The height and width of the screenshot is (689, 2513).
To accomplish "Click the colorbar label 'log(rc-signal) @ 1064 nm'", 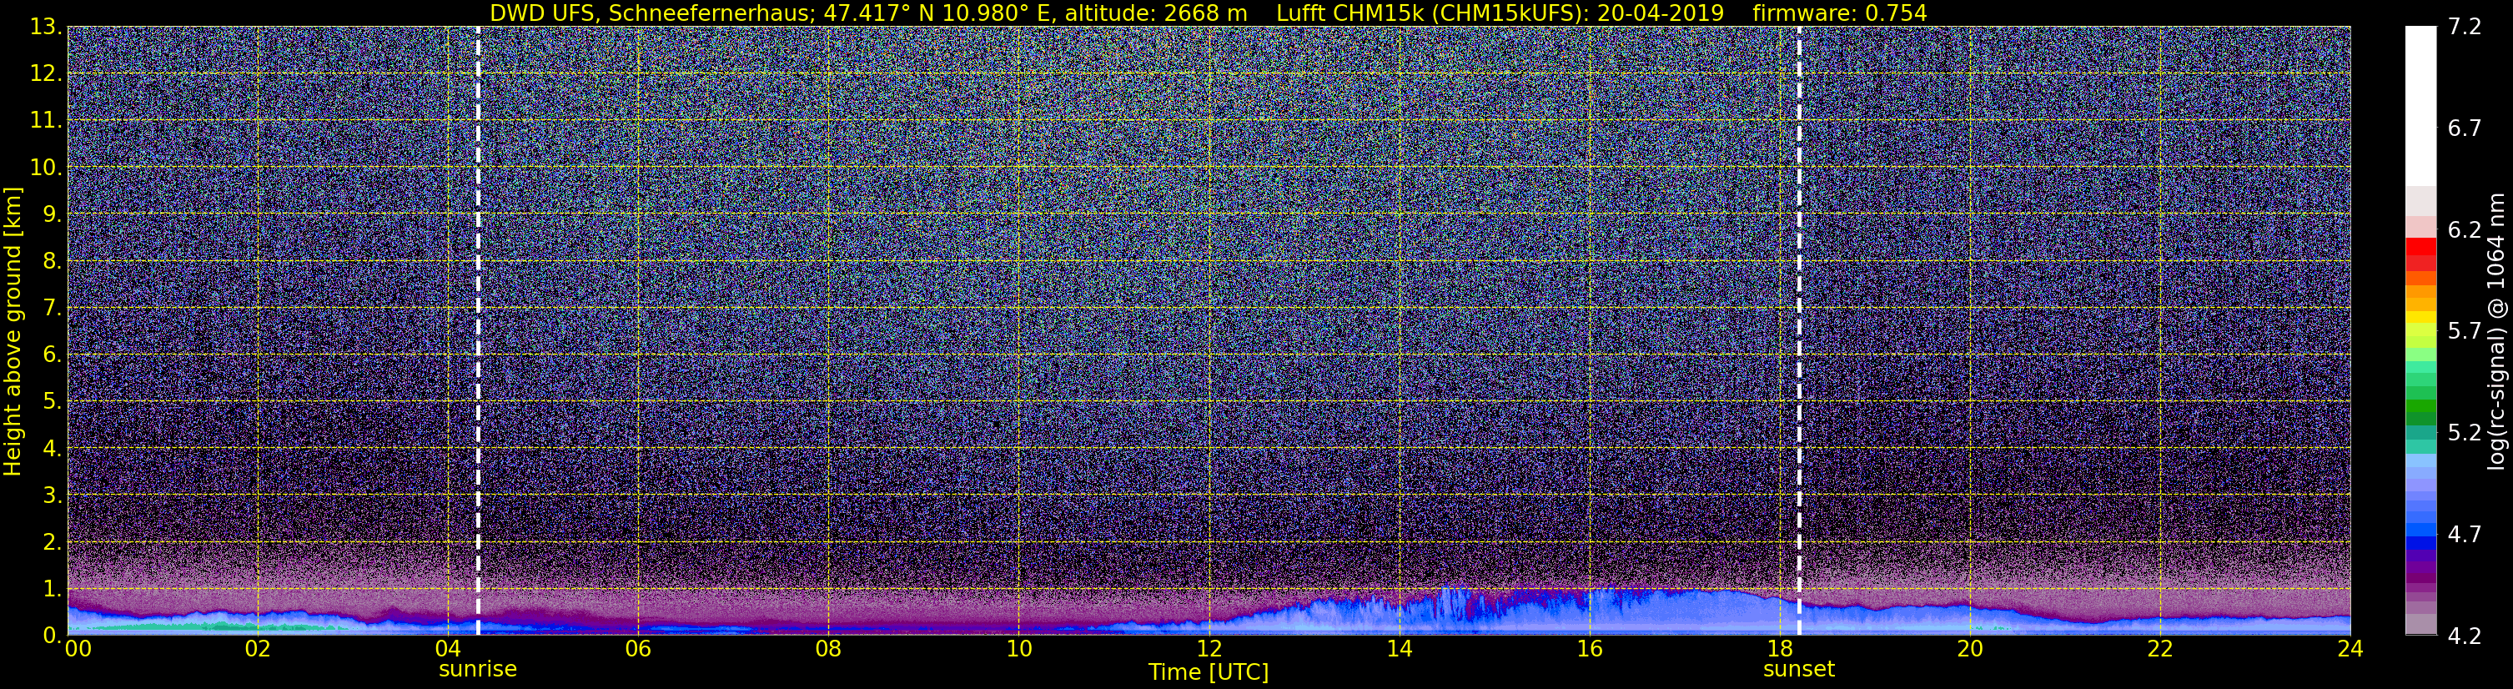I will (2495, 332).
